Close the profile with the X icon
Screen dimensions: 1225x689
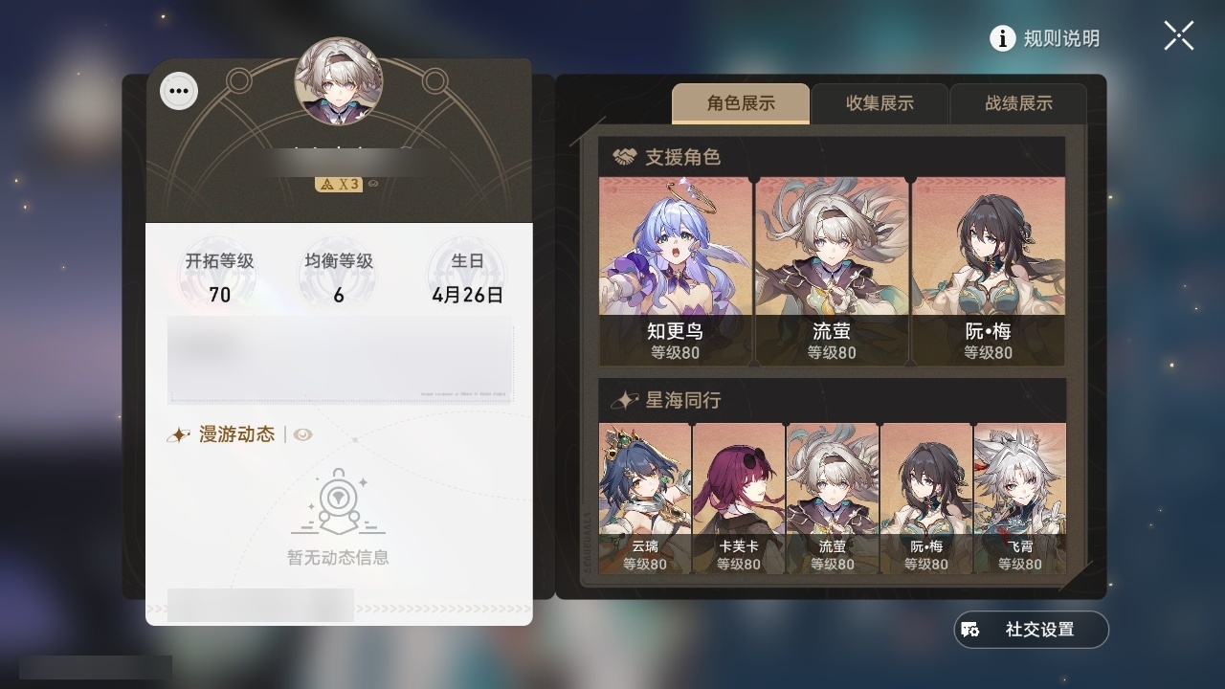[x=1179, y=36]
